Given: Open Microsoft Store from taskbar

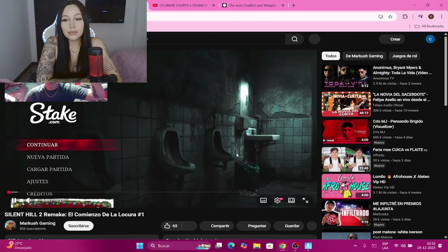Looking at the screenshot, I should point(269,246).
